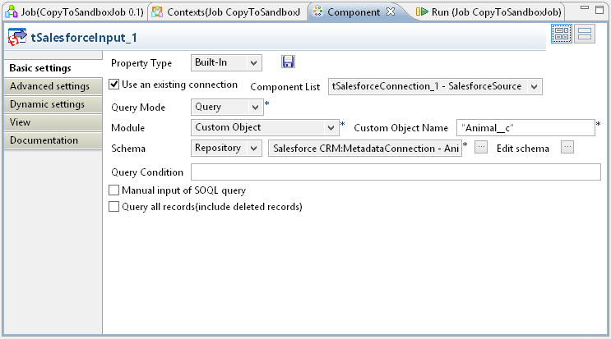Go to Dynamic settings section
Screen dimensions: 611x339
coord(48,104)
